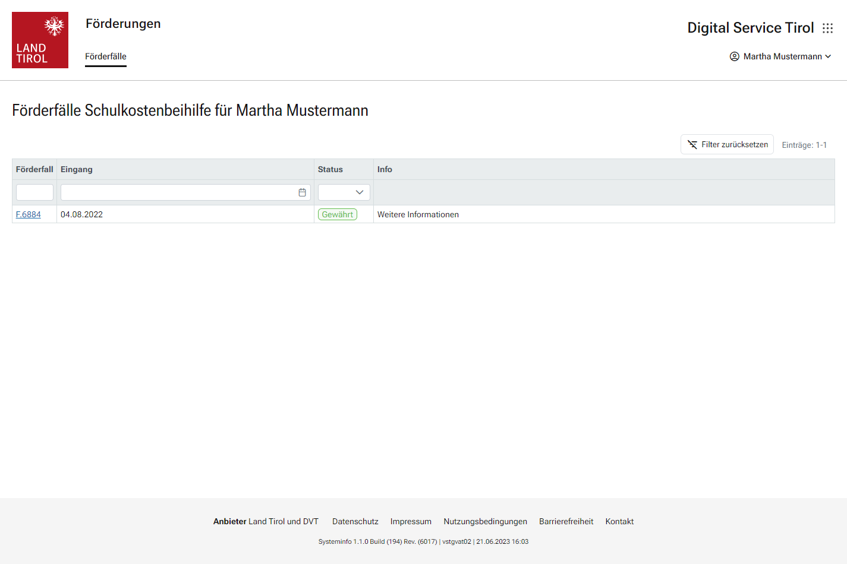The image size is (847, 564).
Task: Open the Status filter dropdown
Action: (x=344, y=192)
